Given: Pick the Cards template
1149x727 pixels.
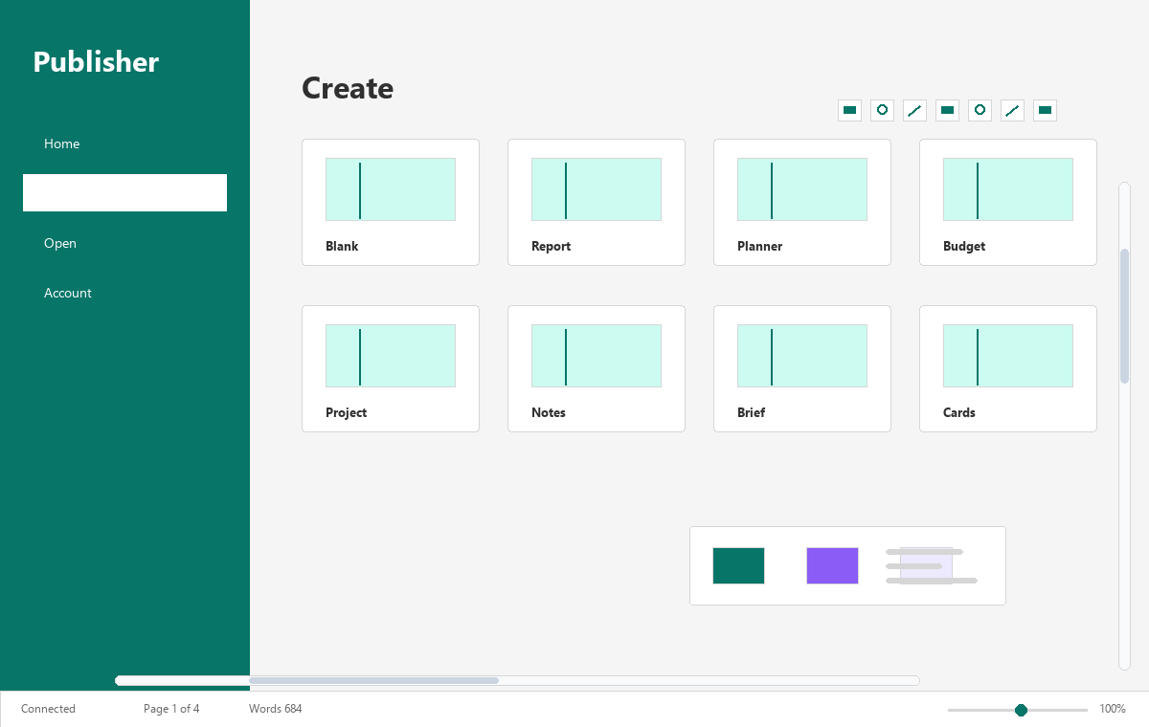Looking at the screenshot, I should pyautogui.click(x=1008, y=368).
